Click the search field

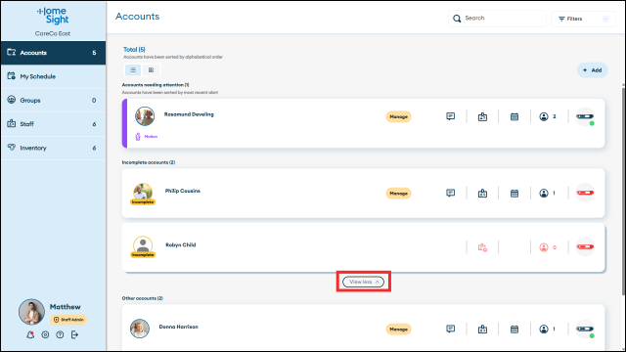click(497, 19)
